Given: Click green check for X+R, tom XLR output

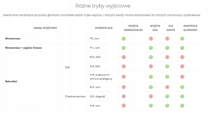Looking at the screenshot, I should coord(167,105).
